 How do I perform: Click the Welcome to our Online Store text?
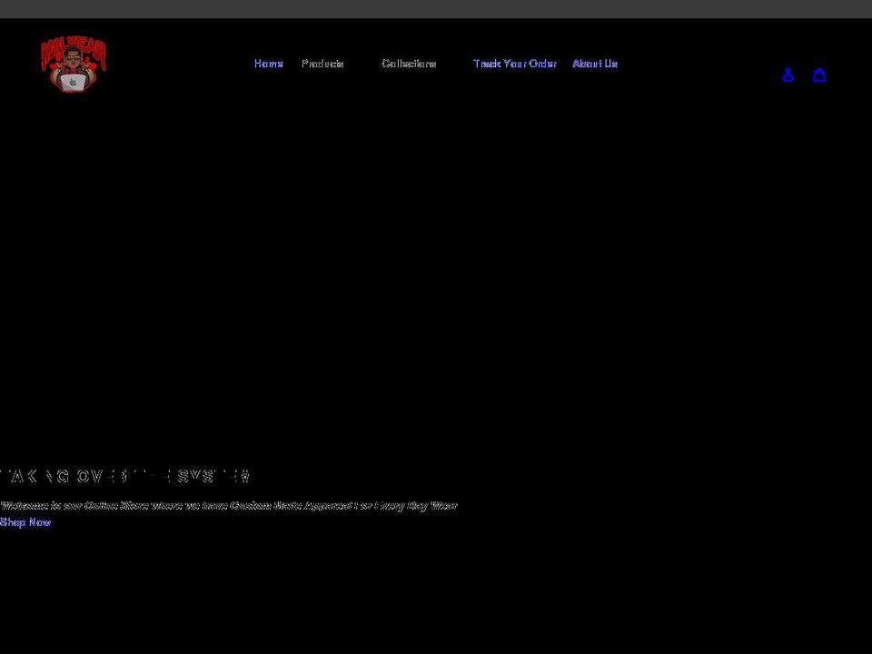pos(229,506)
